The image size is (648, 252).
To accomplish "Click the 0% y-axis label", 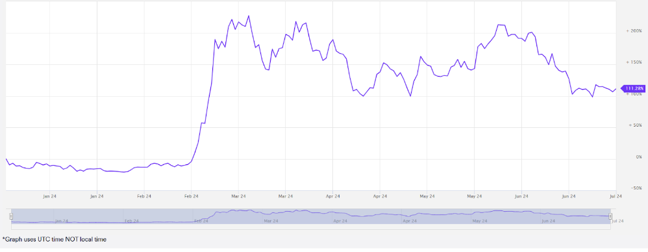I will point(638,157).
